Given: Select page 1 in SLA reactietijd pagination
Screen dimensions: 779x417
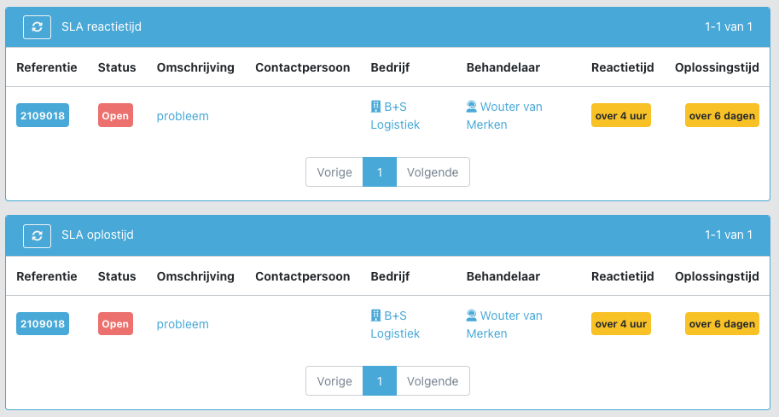Looking at the screenshot, I should (380, 172).
